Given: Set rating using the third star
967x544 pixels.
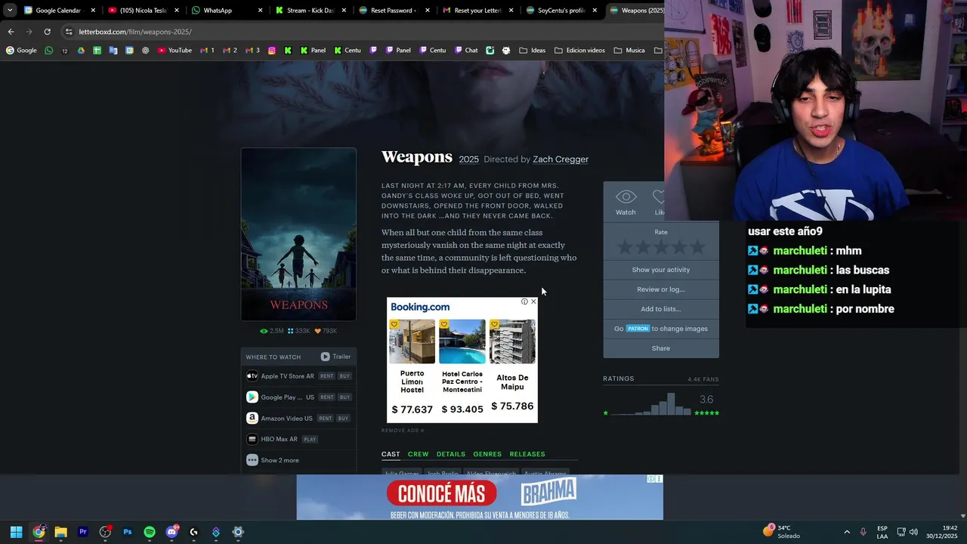Looking at the screenshot, I should click(x=661, y=247).
